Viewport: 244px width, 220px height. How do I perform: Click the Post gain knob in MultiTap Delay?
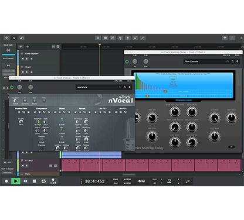tap(145, 61)
